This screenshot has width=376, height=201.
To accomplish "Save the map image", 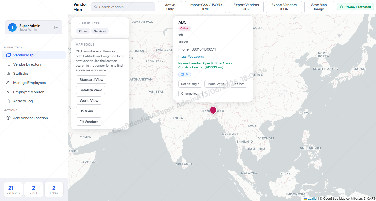I will click(319, 7).
